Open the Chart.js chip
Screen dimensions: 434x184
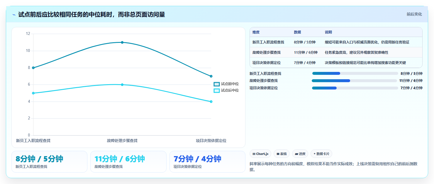point(260,154)
